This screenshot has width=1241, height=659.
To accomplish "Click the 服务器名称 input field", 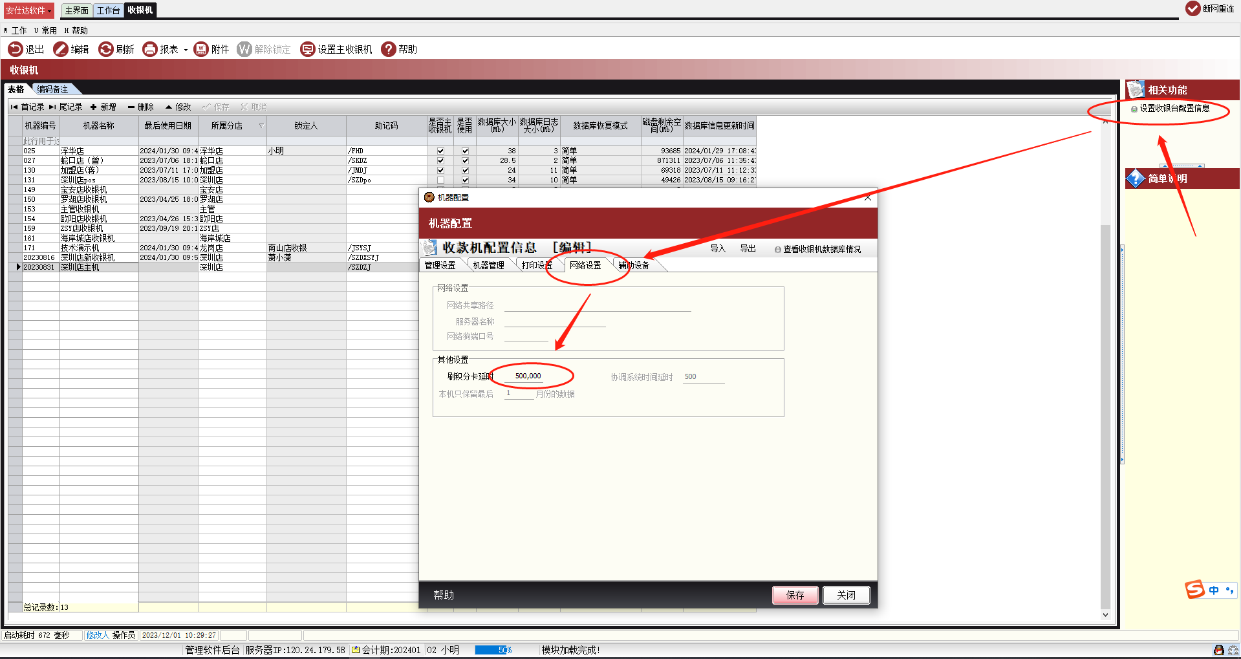I will [x=555, y=321].
